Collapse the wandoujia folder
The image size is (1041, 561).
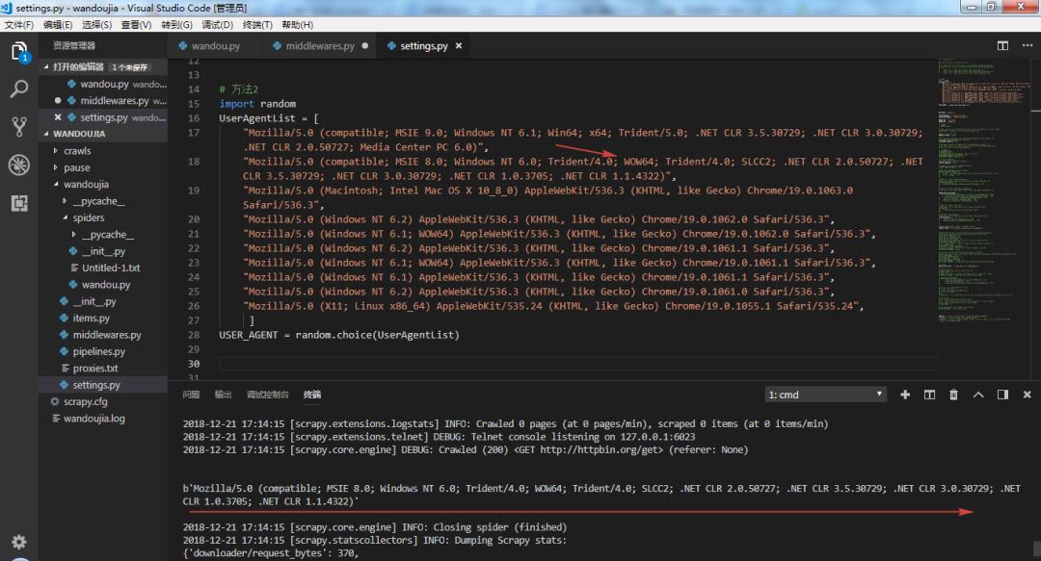point(103,185)
